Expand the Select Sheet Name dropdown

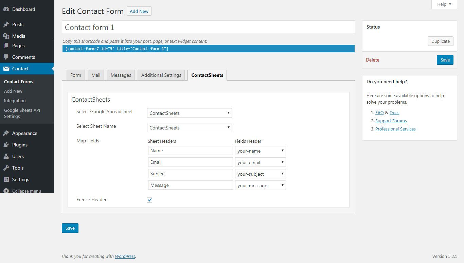coord(189,128)
